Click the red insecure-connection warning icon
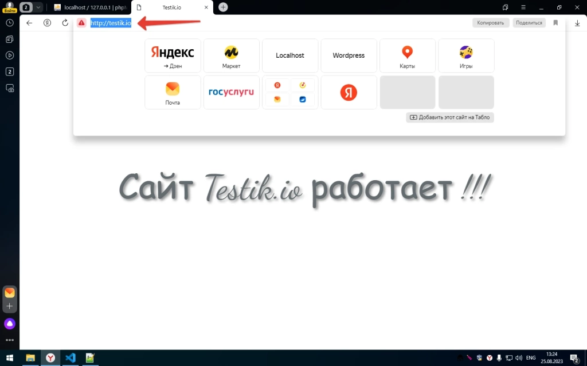Image resolution: width=587 pixels, height=366 pixels. [81, 23]
